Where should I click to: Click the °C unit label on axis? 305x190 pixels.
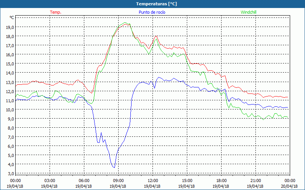[12, 17]
